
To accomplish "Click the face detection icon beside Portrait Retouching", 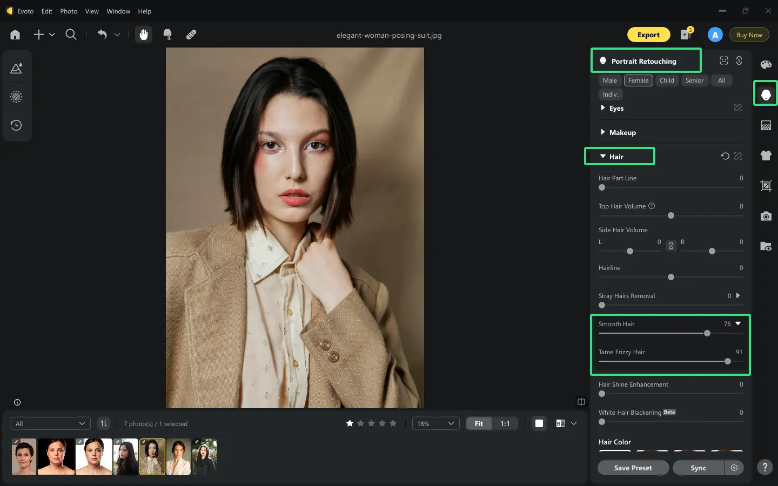I will pos(724,60).
